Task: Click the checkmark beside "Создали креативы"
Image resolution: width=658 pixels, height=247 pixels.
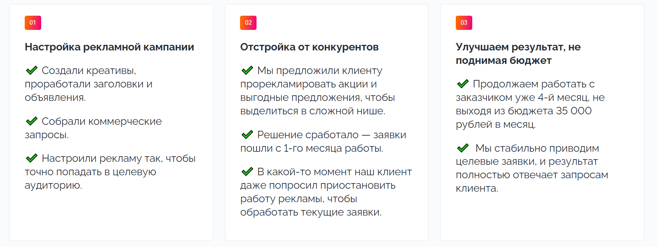Action: (x=31, y=70)
